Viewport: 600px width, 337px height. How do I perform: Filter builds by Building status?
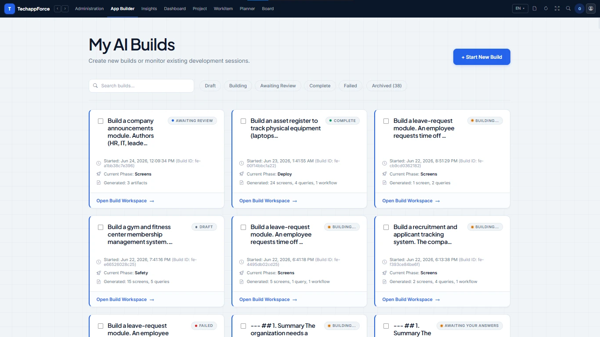[238, 86]
